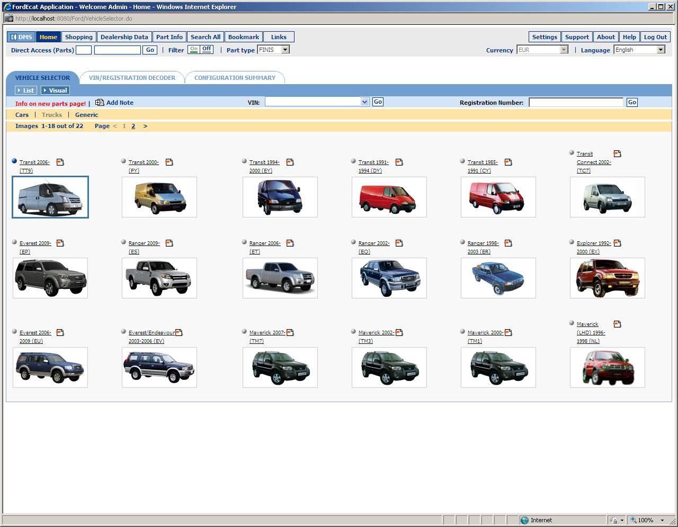This screenshot has height=527, width=678.
Task: Click Go beside the Registration Number field
Action: [x=632, y=102]
